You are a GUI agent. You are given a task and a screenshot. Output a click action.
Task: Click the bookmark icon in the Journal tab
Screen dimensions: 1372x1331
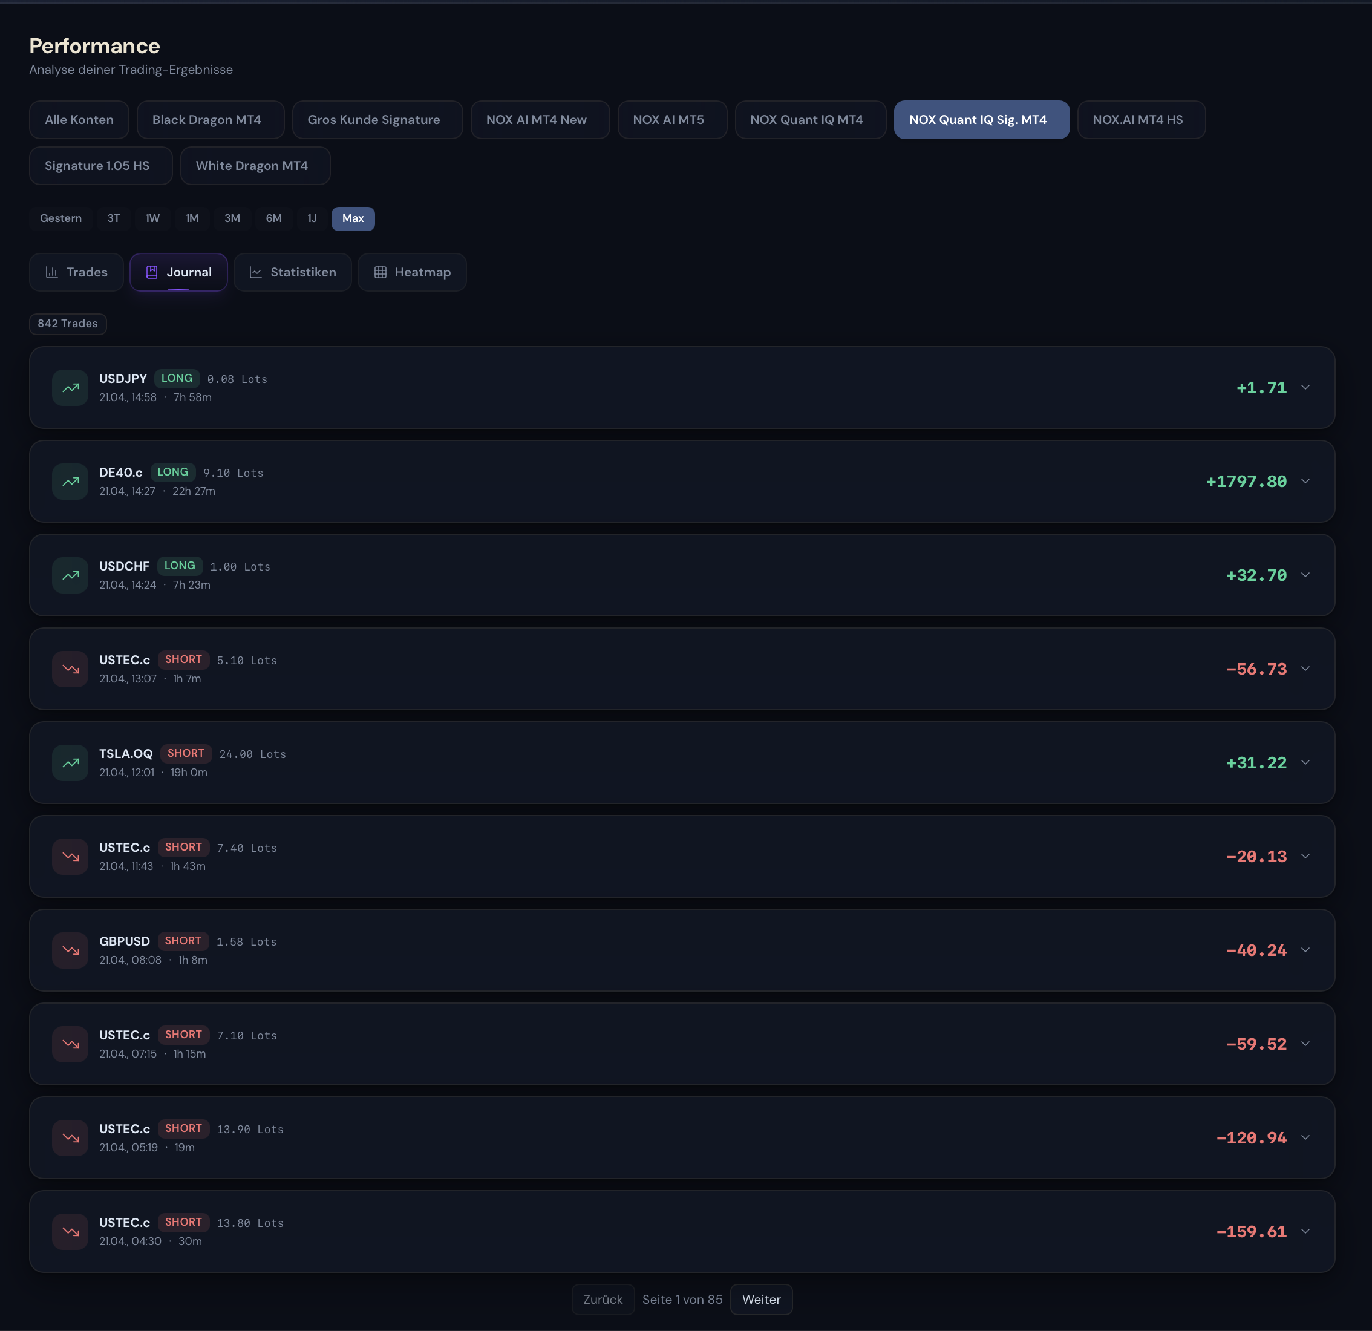[x=151, y=272]
